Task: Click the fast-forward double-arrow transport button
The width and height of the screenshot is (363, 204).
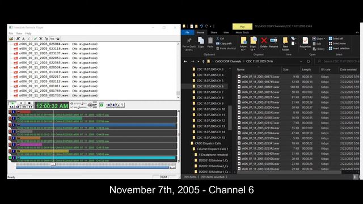Action: click(30, 107)
